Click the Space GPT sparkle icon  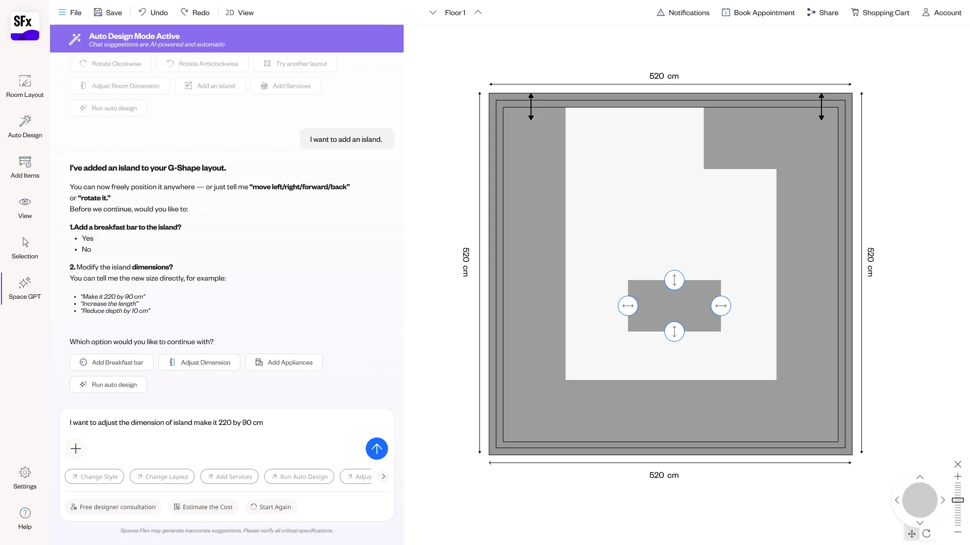pos(25,283)
